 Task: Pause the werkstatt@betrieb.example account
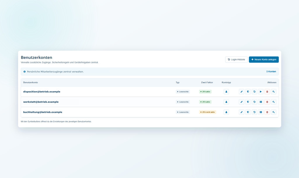(x=261, y=102)
